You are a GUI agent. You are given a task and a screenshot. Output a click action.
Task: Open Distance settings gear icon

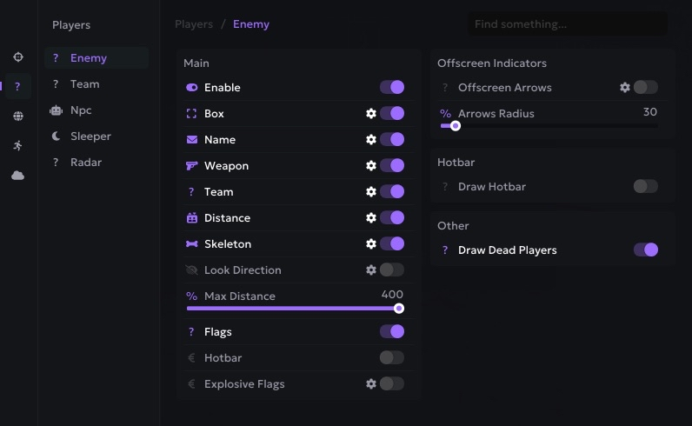click(x=371, y=218)
